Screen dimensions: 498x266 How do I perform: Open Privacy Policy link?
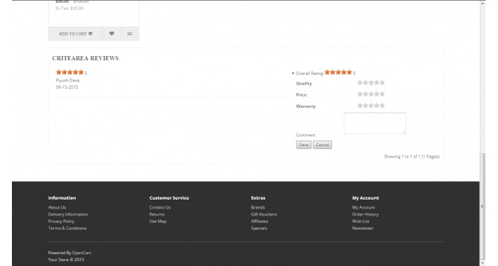coord(61,221)
